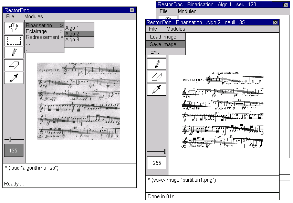Click the threshold slider handle in main window
The width and height of the screenshot is (293, 203).
(x=10, y=139)
